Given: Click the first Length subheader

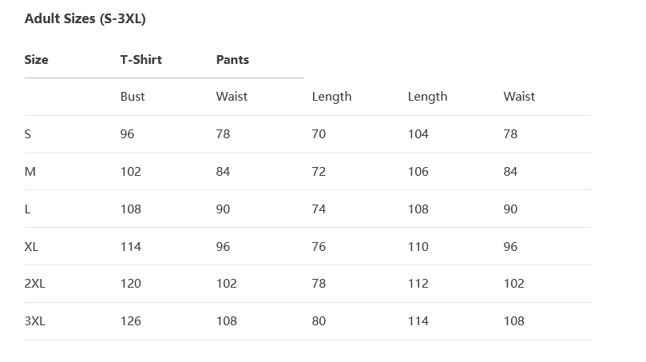Looking at the screenshot, I should pos(331,97).
